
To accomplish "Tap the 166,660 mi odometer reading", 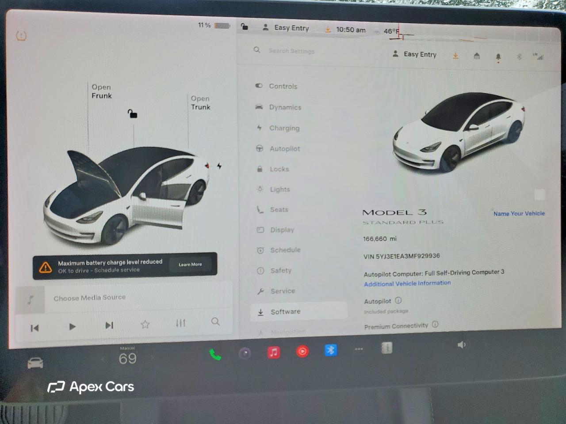I will click(x=380, y=238).
